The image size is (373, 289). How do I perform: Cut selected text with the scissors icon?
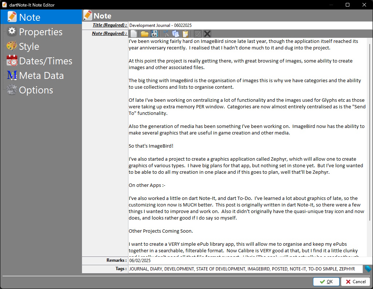[166, 34]
